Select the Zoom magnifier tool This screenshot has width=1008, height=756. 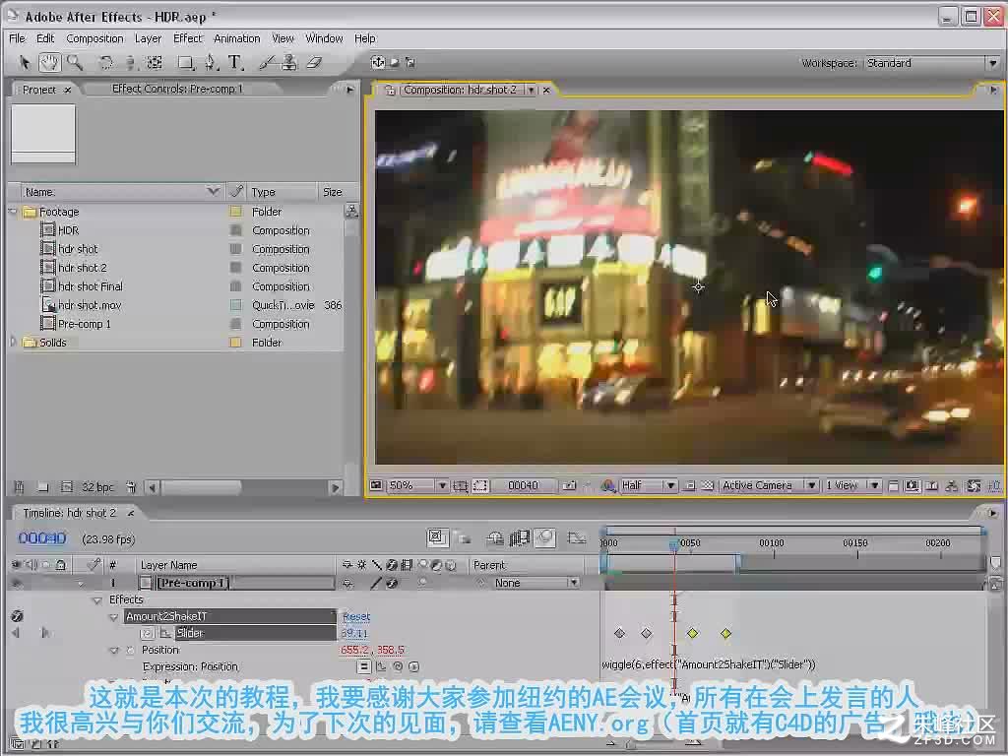tap(75, 62)
